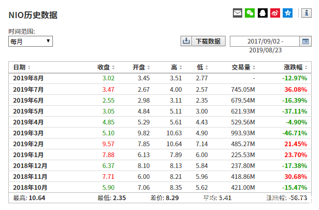Click volume 745.05M for 2019年7月
The width and height of the screenshot is (319, 210).
[x=243, y=90]
